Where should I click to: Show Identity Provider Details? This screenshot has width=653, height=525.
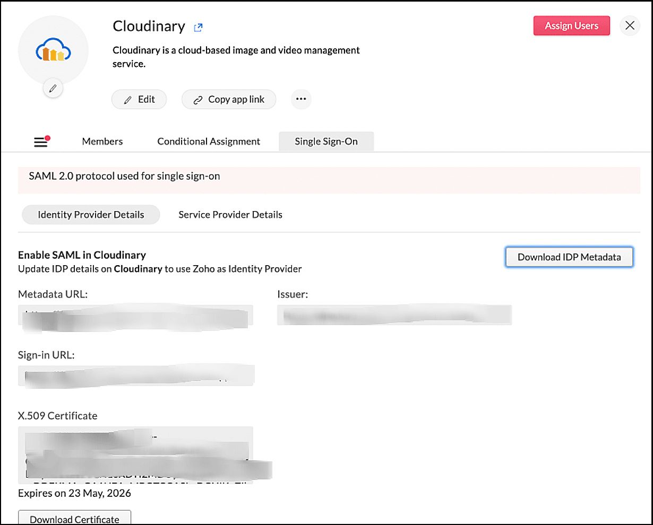pos(91,215)
